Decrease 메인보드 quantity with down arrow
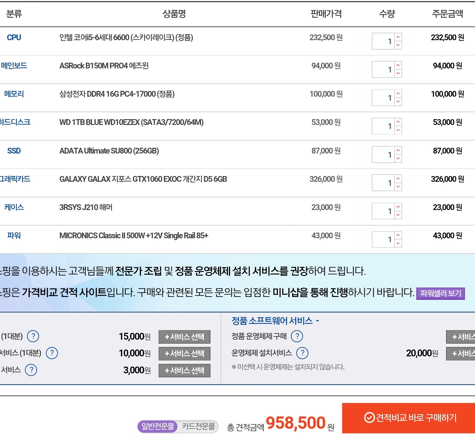475x440 pixels. point(398,74)
